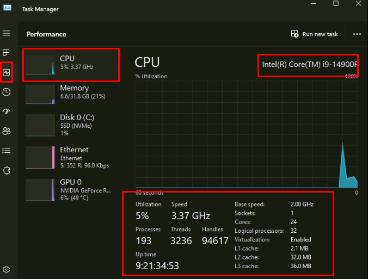
Task: Click the SSD (NVMe) disk type text
Action: 76,126
